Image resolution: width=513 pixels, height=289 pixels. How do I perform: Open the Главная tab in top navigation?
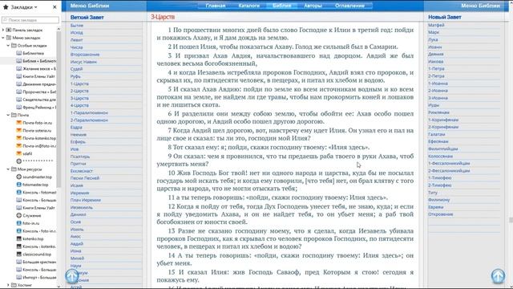tap(216, 6)
